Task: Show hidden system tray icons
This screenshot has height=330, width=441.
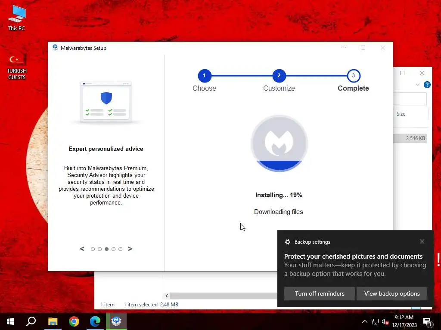Action: click(x=364, y=321)
